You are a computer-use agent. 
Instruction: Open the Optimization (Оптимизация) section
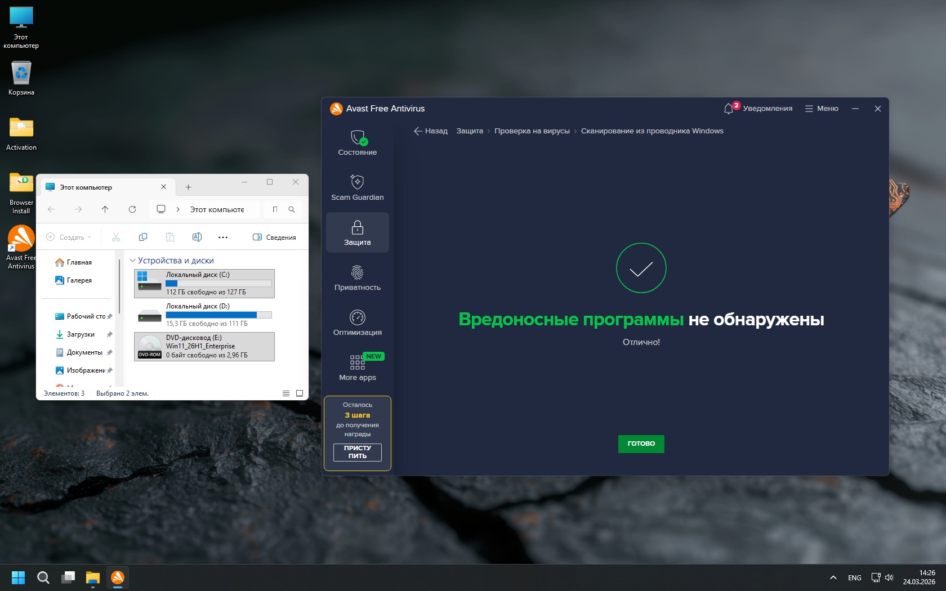357,323
